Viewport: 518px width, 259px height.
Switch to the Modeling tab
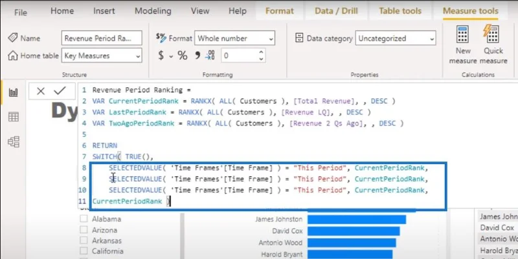(153, 11)
